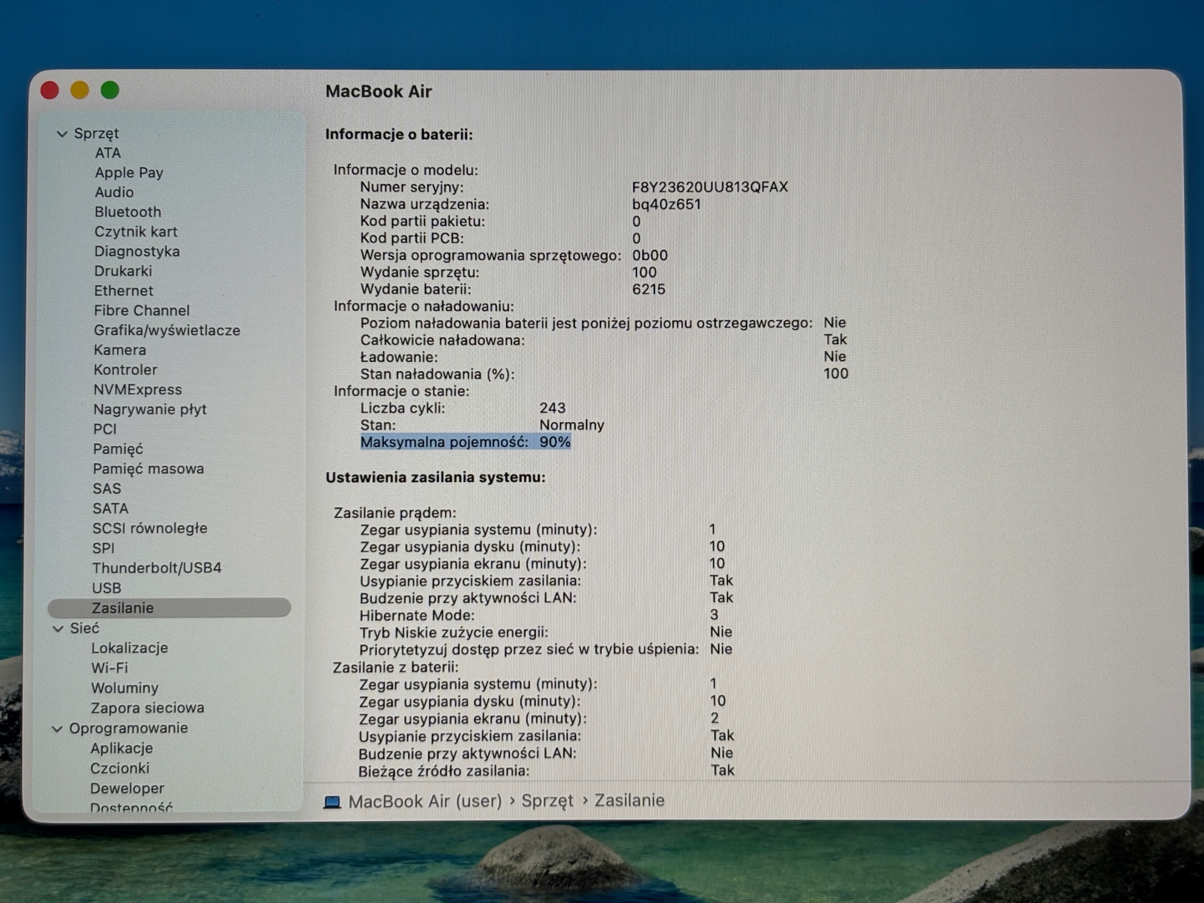The image size is (1204, 903).
Task: Open Aplikacje under Oprogramowanie
Action: (x=121, y=748)
